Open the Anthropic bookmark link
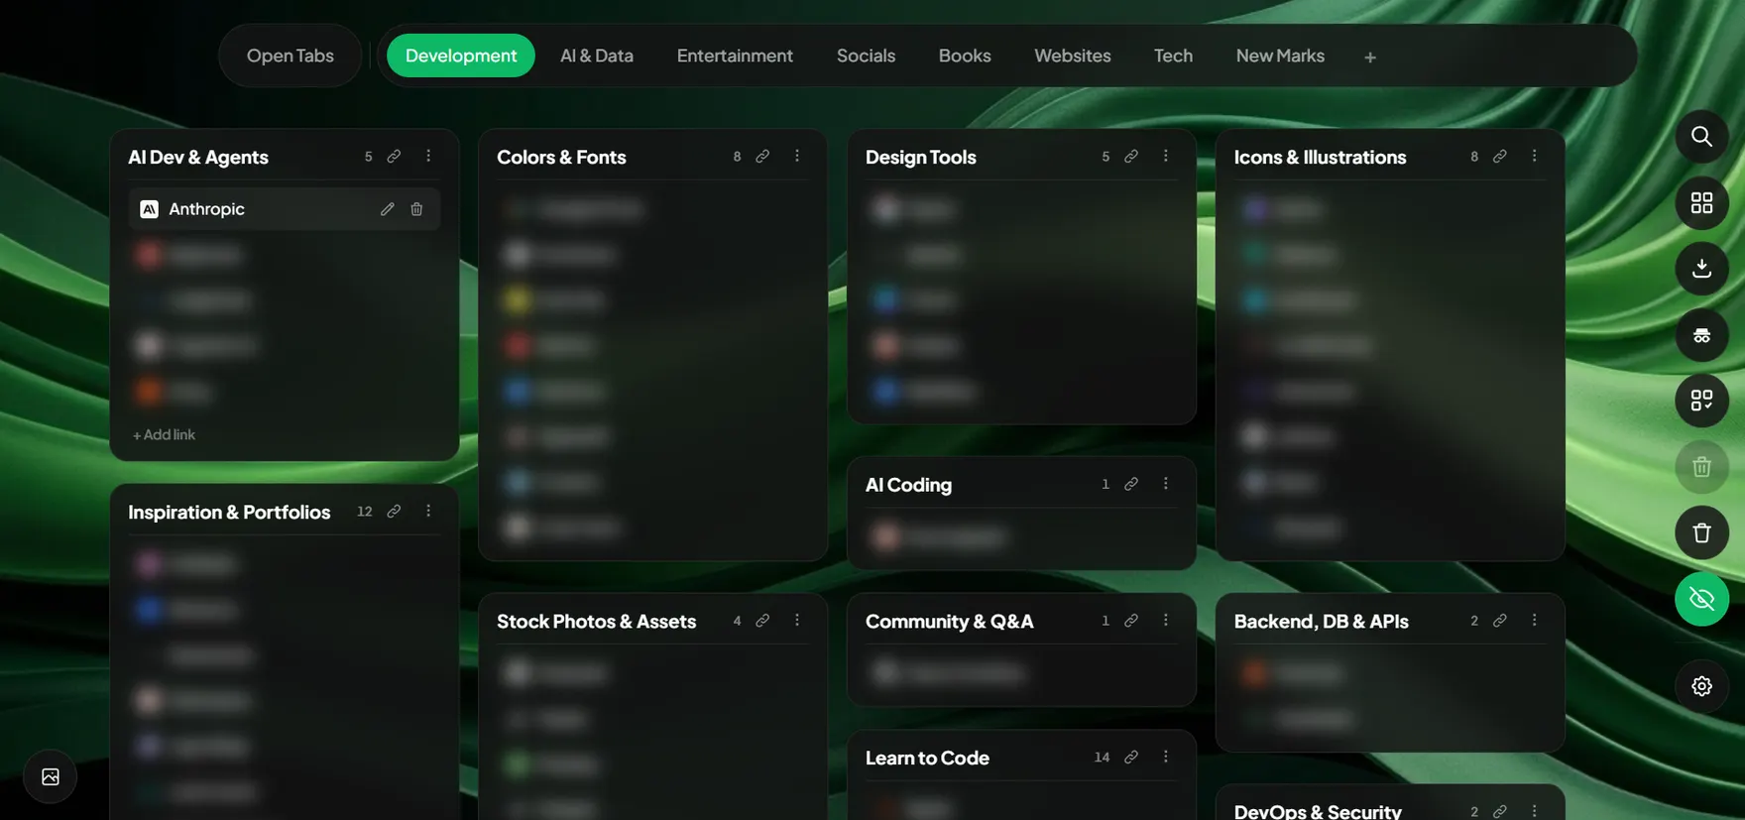 [x=285, y=209]
